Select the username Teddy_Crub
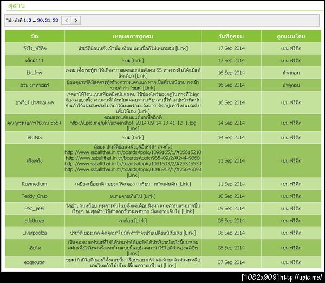This screenshot has width=325, height=283. tap(35, 196)
